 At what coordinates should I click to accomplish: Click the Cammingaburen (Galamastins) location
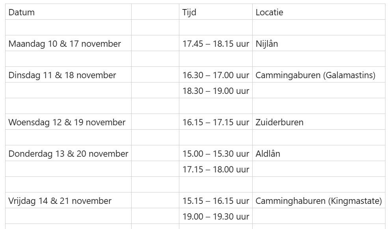pyautogui.click(x=315, y=75)
